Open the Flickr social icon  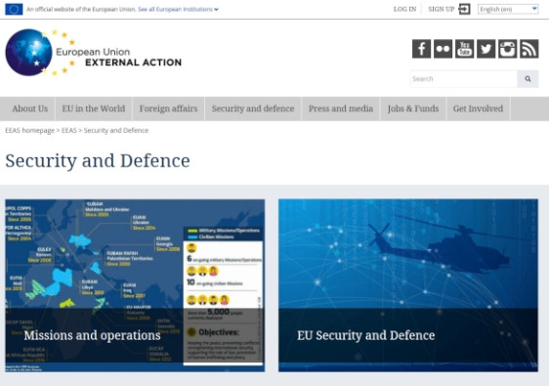(443, 49)
